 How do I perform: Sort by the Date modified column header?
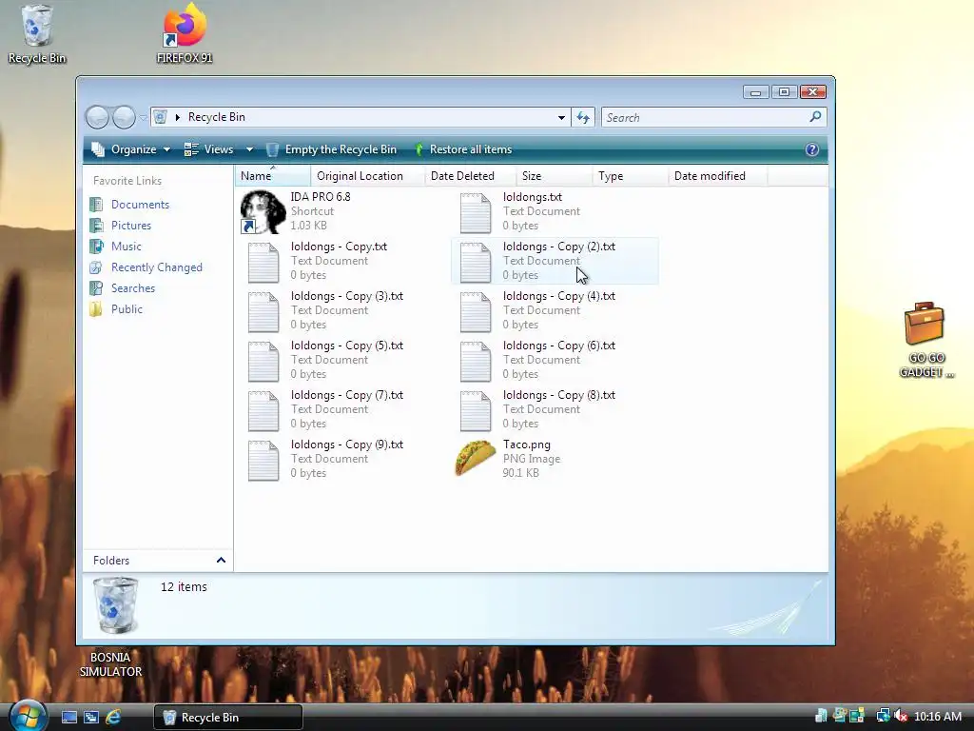pyautogui.click(x=717, y=176)
